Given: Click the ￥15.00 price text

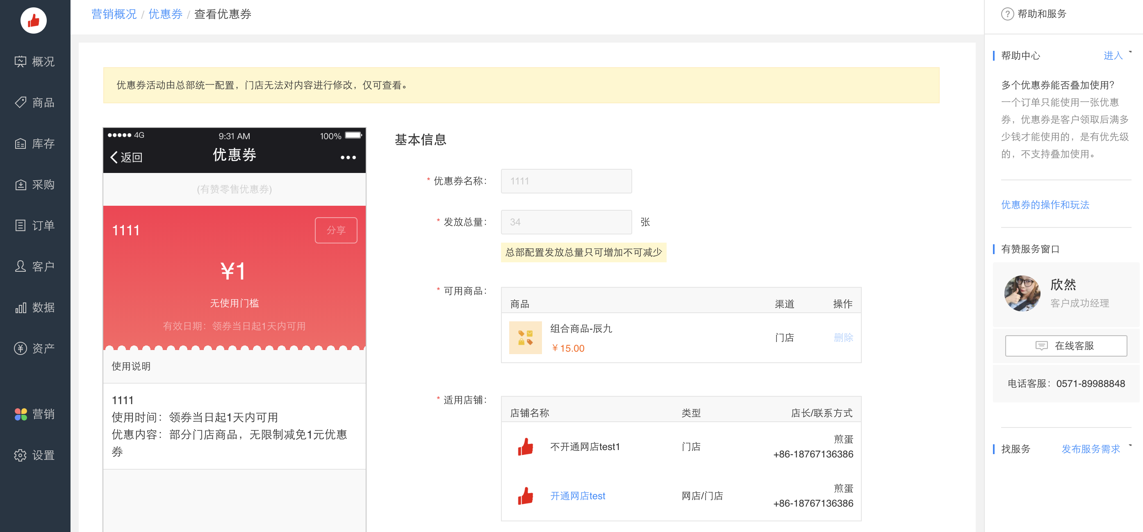Looking at the screenshot, I should pos(567,348).
